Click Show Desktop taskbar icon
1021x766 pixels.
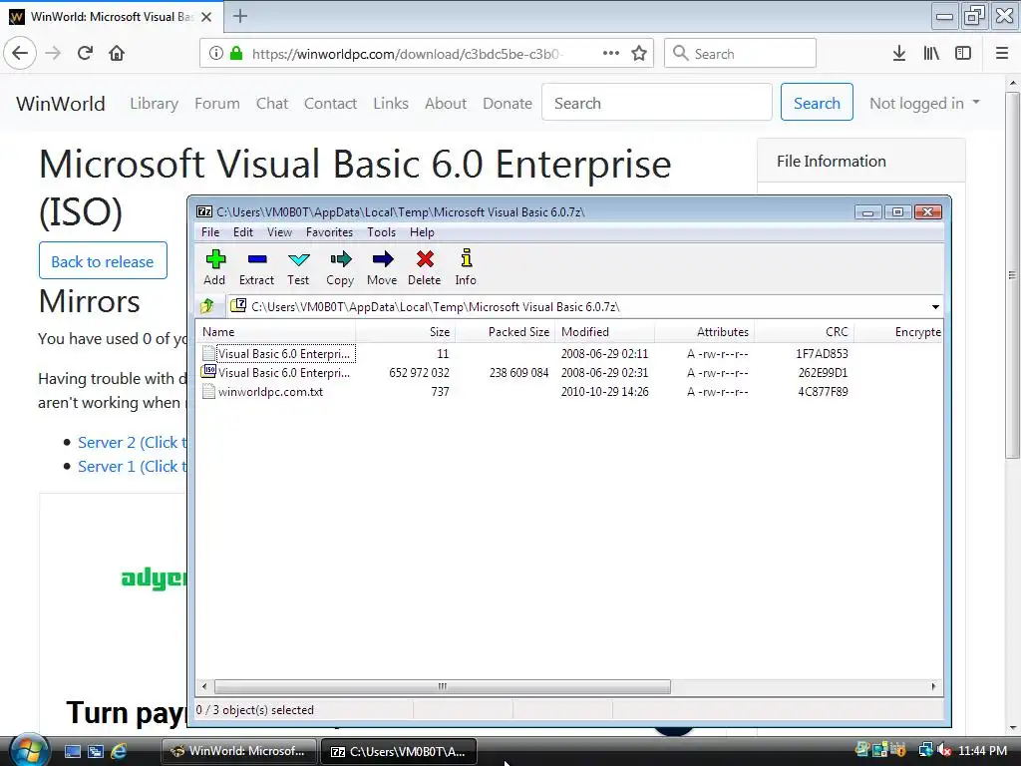pos(73,752)
